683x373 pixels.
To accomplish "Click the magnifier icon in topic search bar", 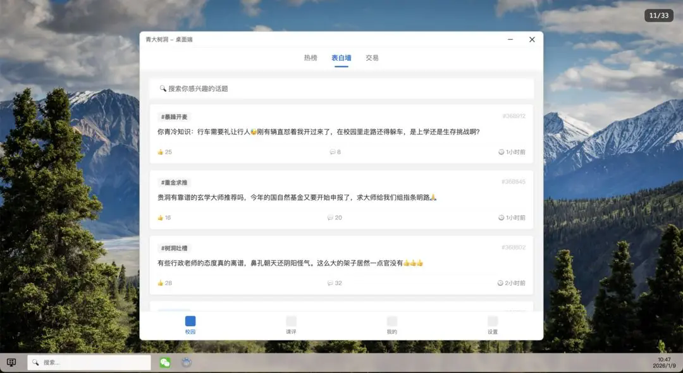I will (x=163, y=89).
